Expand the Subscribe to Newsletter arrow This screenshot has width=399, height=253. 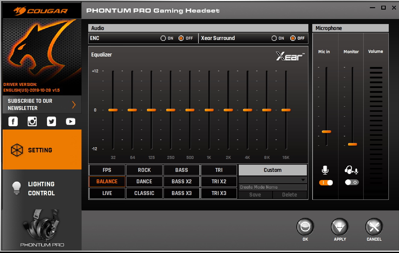click(x=74, y=105)
